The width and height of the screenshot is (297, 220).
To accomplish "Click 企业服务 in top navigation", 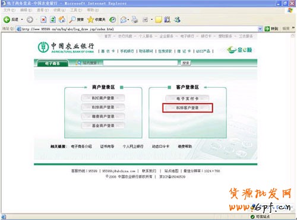I will point(166,36).
